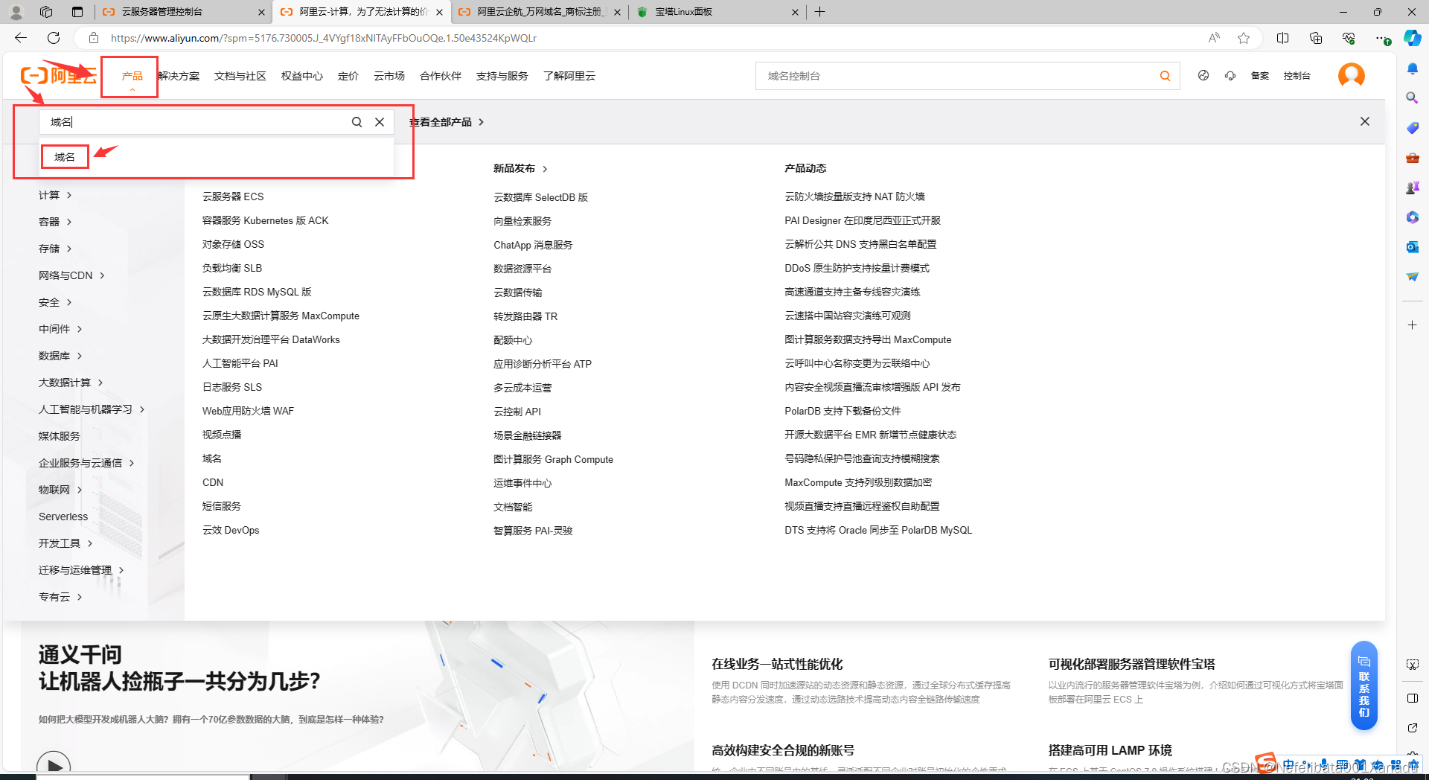Screen dimensions: 1429x780
Task: Refresh the page with reload button
Action: tap(54, 38)
